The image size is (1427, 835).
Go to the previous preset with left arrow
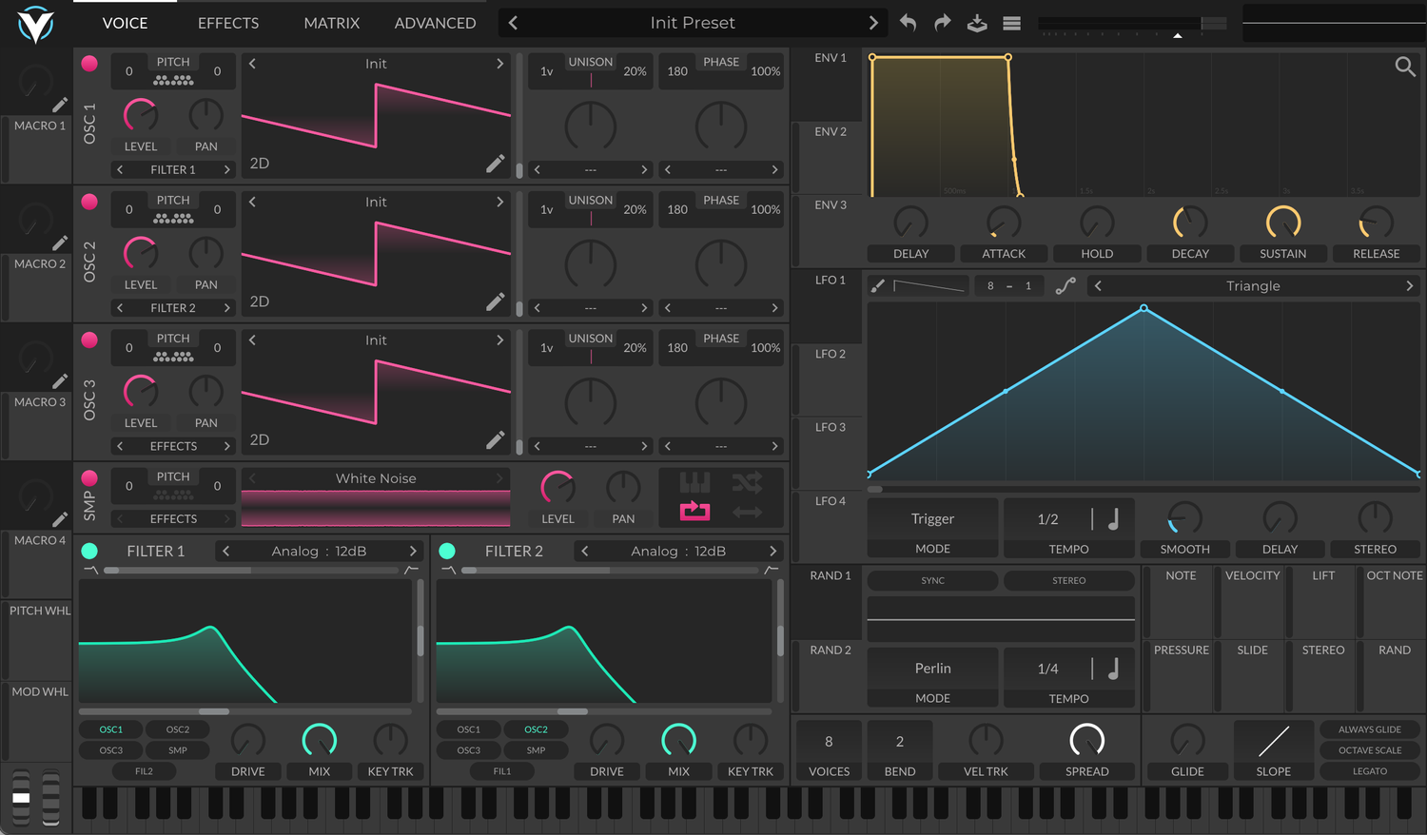point(514,23)
